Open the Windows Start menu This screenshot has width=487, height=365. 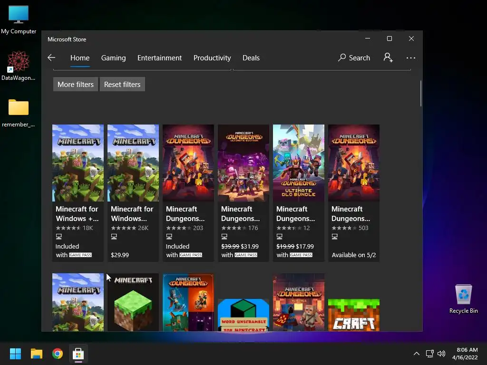[x=15, y=354]
